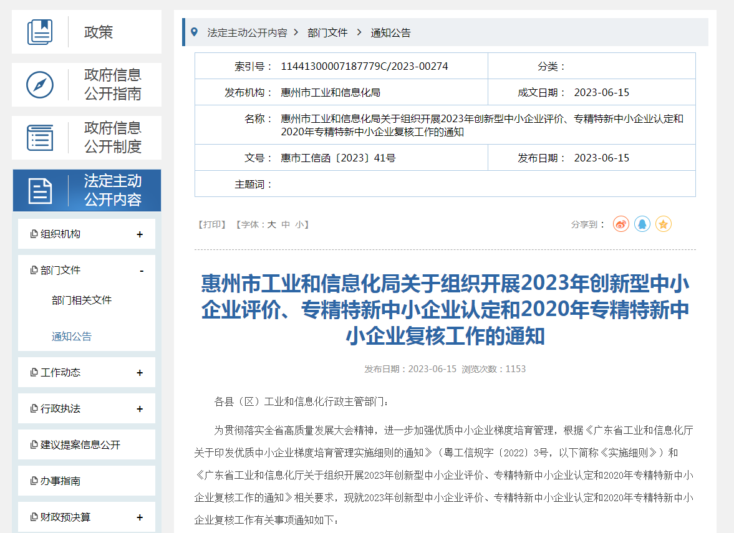Expand the 组织机构 section
Image resolution: width=734 pixels, height=533 pixels.
pyautogui.click(x=140, y=234)
